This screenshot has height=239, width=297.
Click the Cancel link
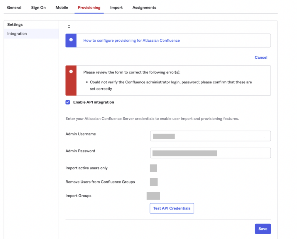click(261, 58)
